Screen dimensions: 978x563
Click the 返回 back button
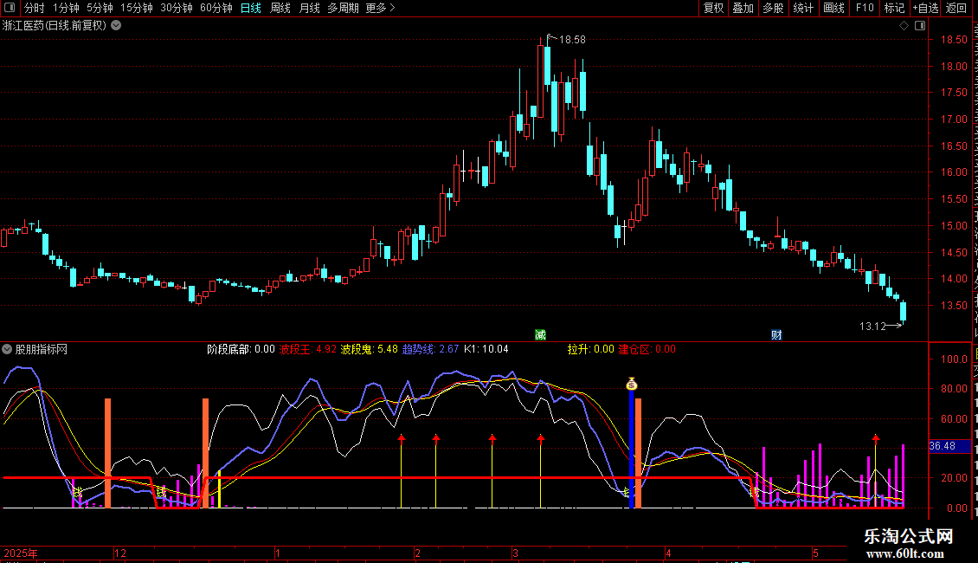click(956, 8)
